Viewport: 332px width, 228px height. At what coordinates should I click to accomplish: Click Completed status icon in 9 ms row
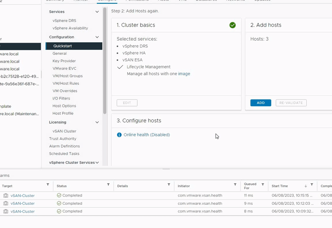click(59, 203)
